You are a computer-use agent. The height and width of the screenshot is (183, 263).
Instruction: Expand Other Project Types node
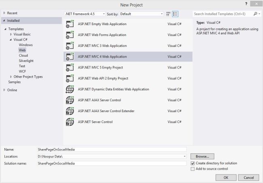click(x=11, y=77)
